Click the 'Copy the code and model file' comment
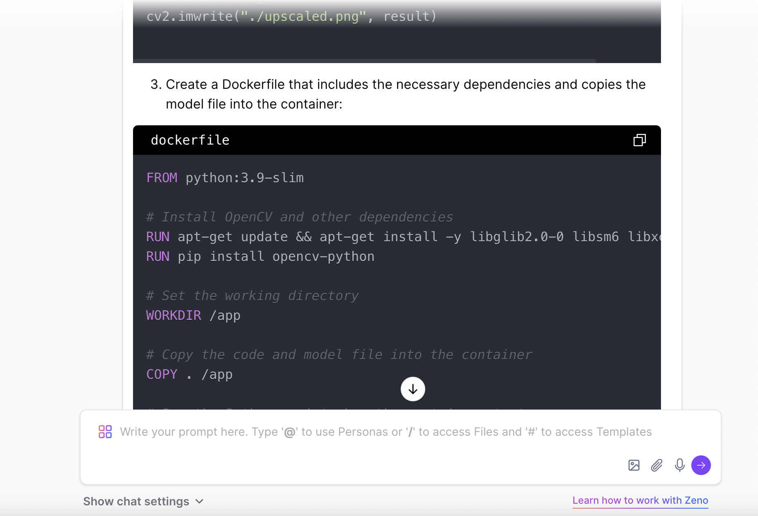 coord(339,355)
